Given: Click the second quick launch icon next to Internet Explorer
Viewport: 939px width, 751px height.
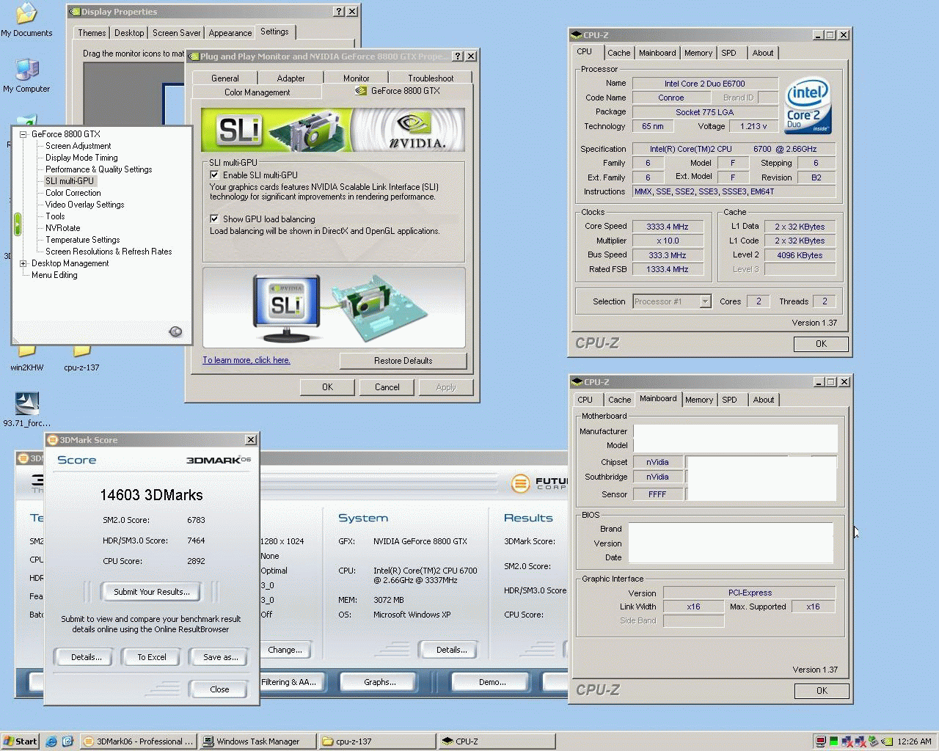Looking at the screenshot, I should [x=67, y=741].
